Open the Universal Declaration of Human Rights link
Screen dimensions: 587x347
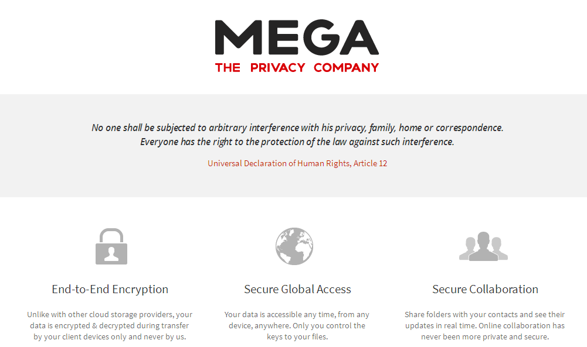point(297,163)
